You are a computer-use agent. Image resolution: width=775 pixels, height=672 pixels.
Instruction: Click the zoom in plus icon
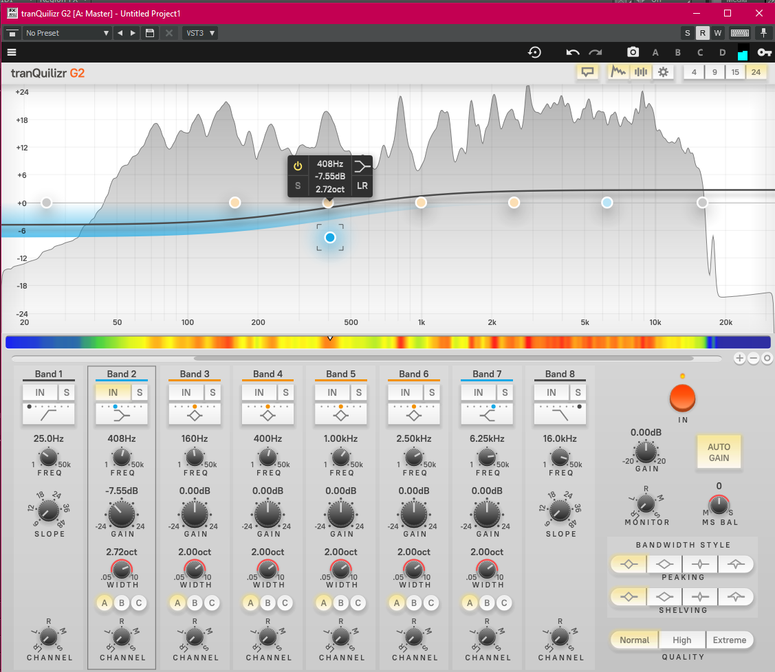[x=739, y=359]
